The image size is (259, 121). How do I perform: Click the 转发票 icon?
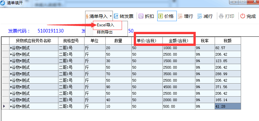[x=116, y=16]
